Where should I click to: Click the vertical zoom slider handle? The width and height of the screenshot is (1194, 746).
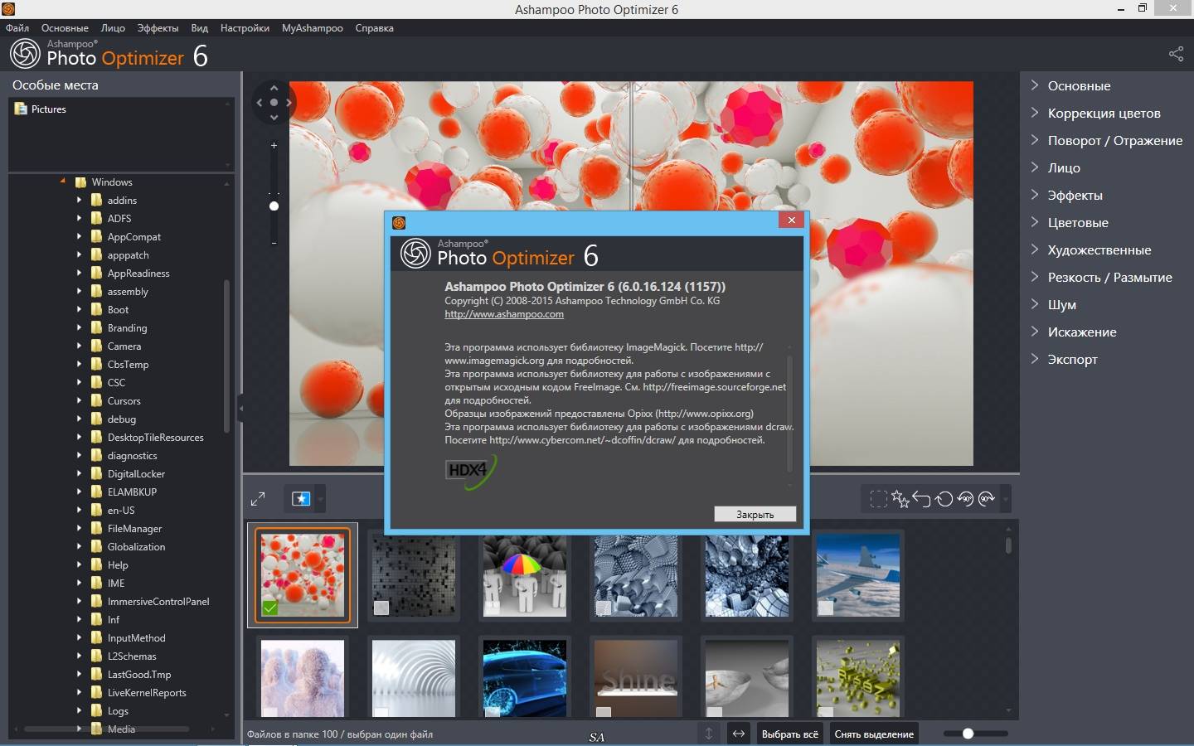pos(274,206)
